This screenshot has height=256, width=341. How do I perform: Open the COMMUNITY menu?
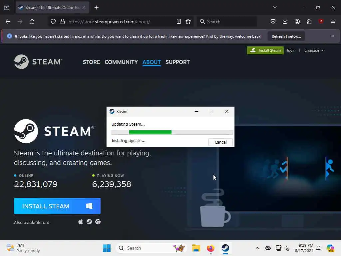point(121,62)
